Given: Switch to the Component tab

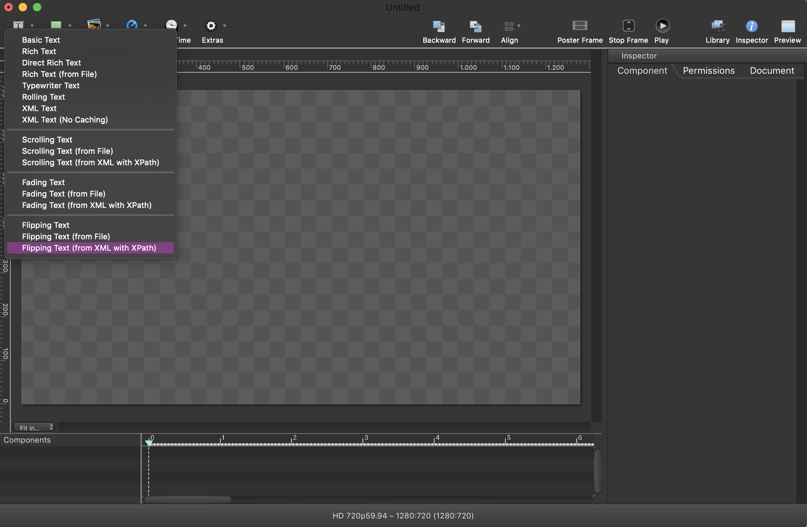Looking at the screenshot, I should (642, 71).
